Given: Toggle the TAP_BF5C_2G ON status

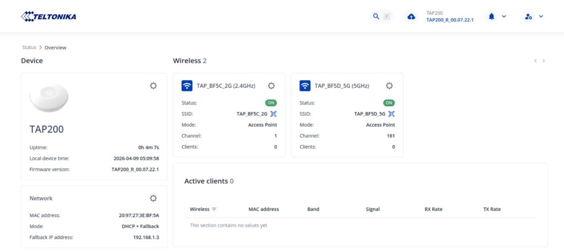Looking at the screenshot, I should click(271, 103).
